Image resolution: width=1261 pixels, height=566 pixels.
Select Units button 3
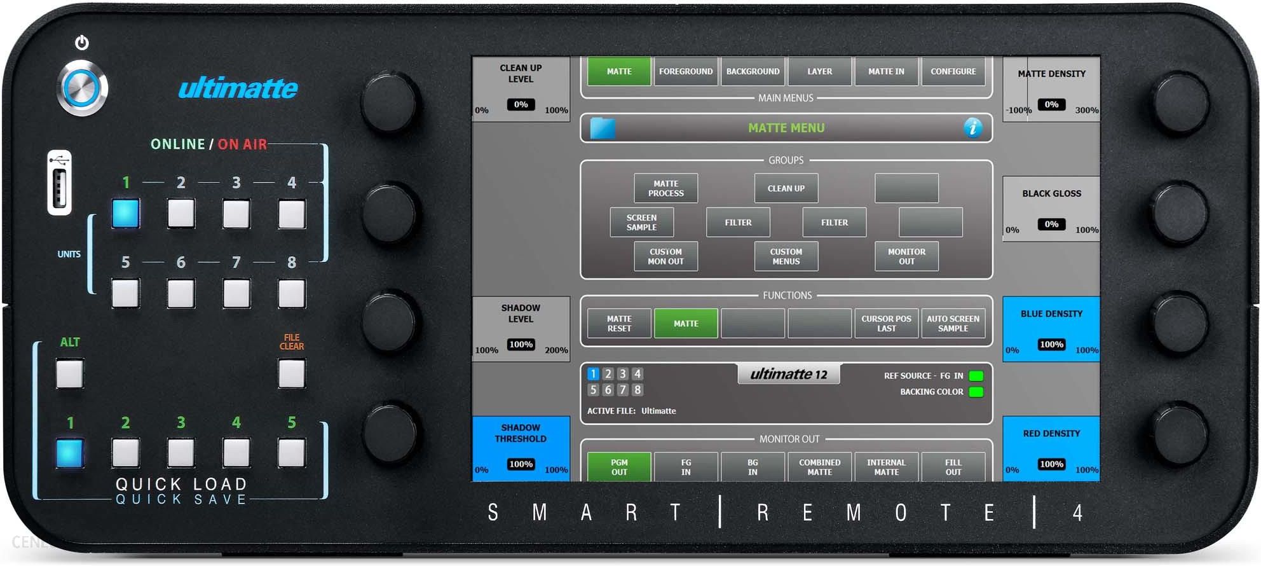[236, 213]
